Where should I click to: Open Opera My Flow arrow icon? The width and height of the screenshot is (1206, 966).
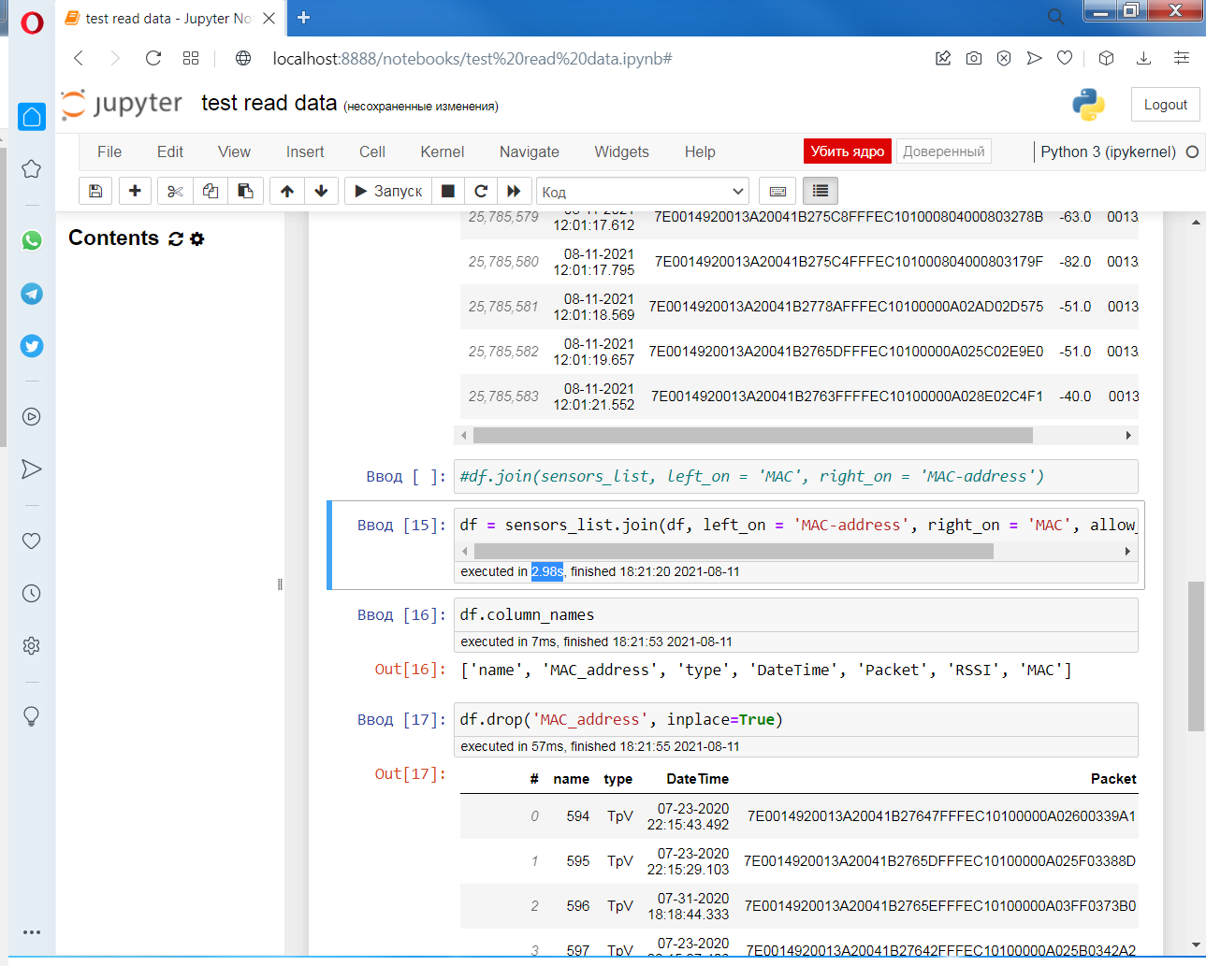pyautogui.click(x=32, y=469)
